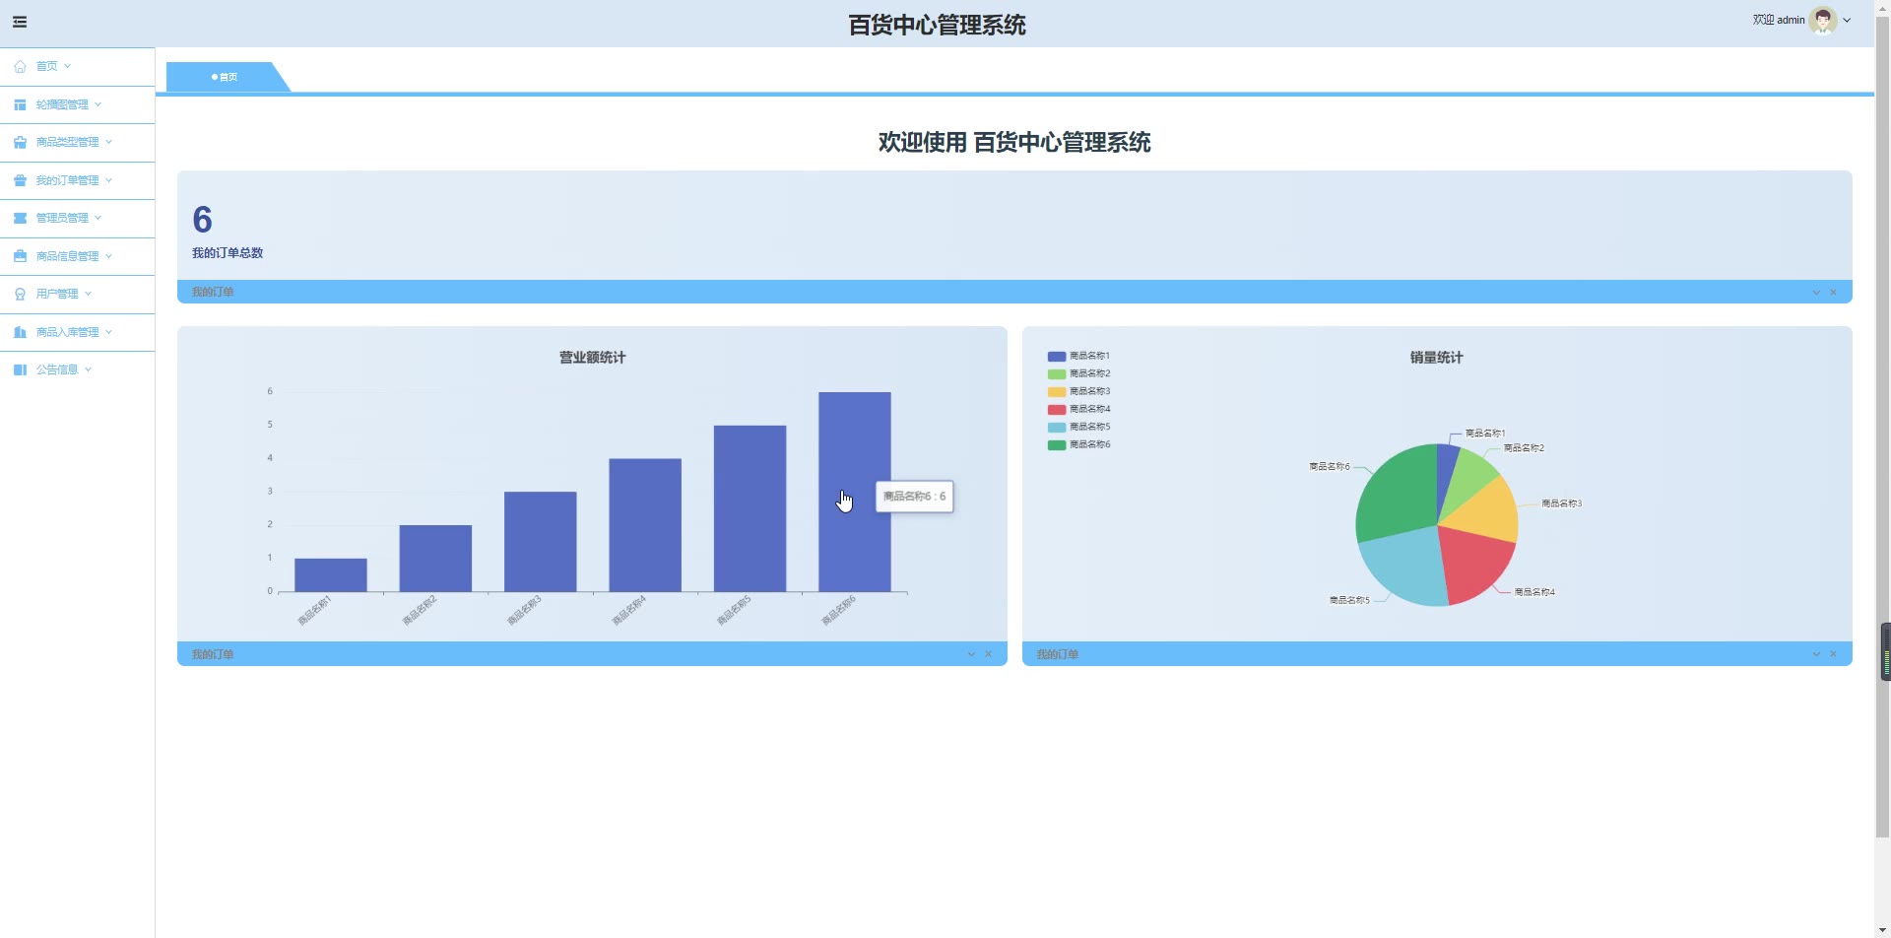The image size is (1891, 938).
Task: Click the 我的订单总数 label
Action: point(228,253)
